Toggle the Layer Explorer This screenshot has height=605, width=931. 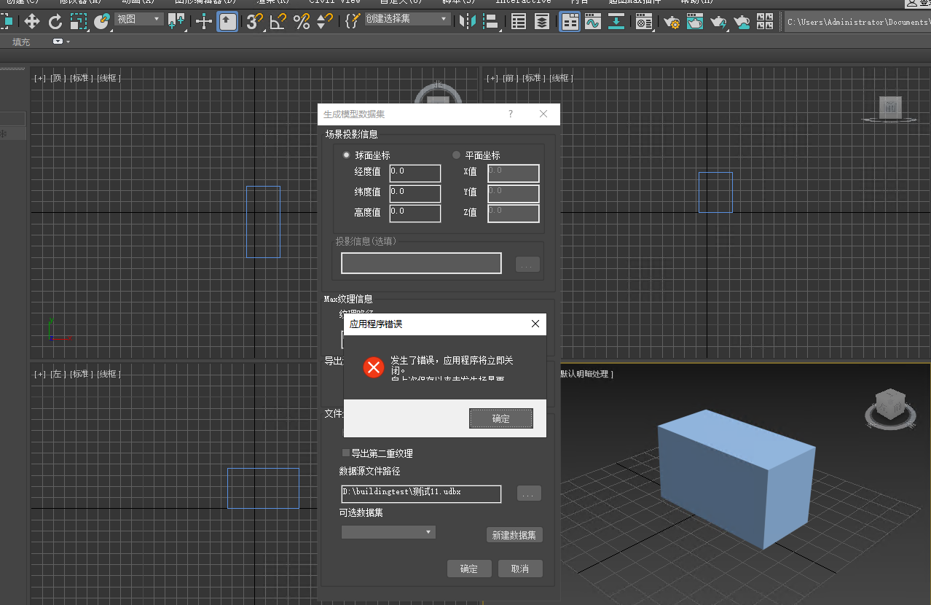[x=542, y=21]
